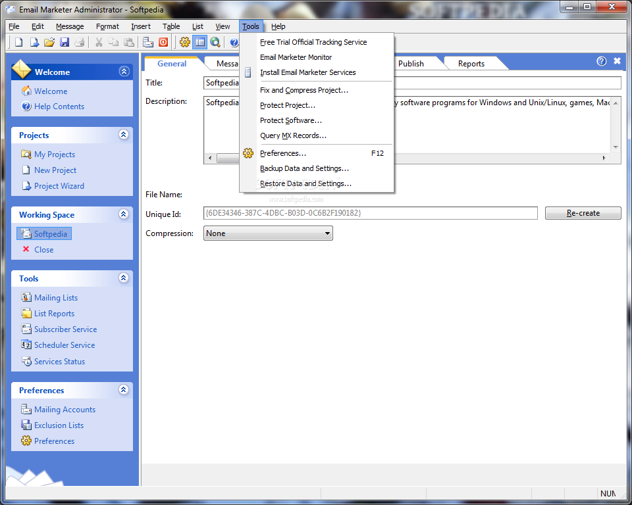Choose Preferences F12 in the Tools menu
Image resolution: width=632 pixels, height=505 pixels.
pyautogui.click(x=317, y=153)
